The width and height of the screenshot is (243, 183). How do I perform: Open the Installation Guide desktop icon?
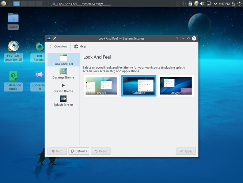[x=13, y=81]
